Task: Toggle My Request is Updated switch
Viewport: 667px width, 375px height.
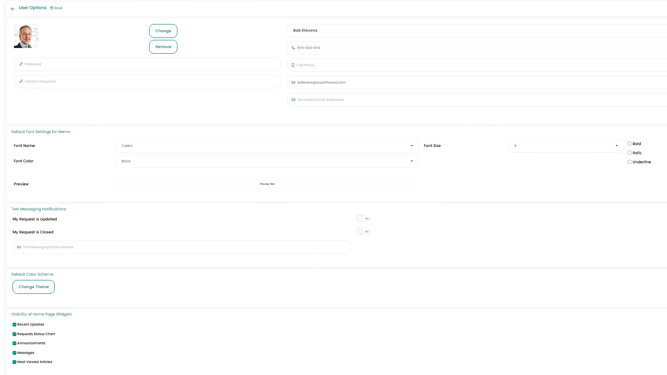Action: click(x=363, y=218)
